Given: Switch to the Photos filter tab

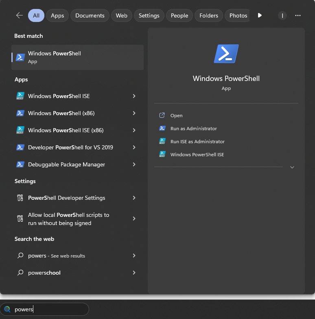Looking at the screenshot, I should tap(237, 15).
